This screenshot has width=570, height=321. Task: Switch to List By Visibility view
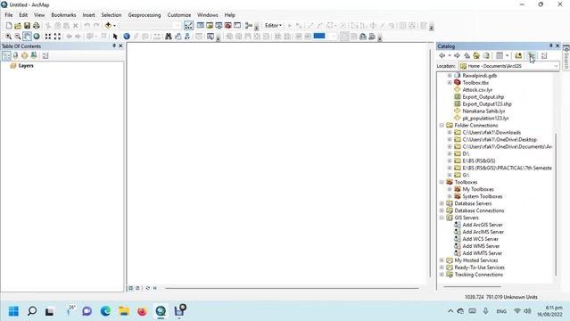coord(24,55)
